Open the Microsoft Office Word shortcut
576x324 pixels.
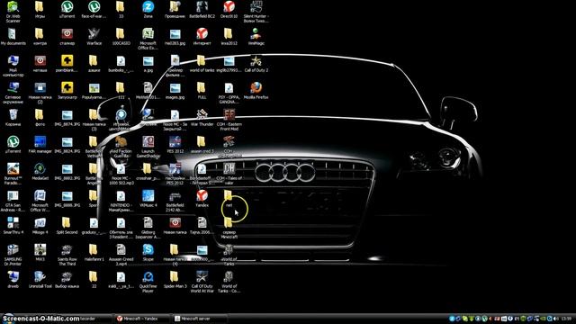pyautogui.click(x=40, y=201)
